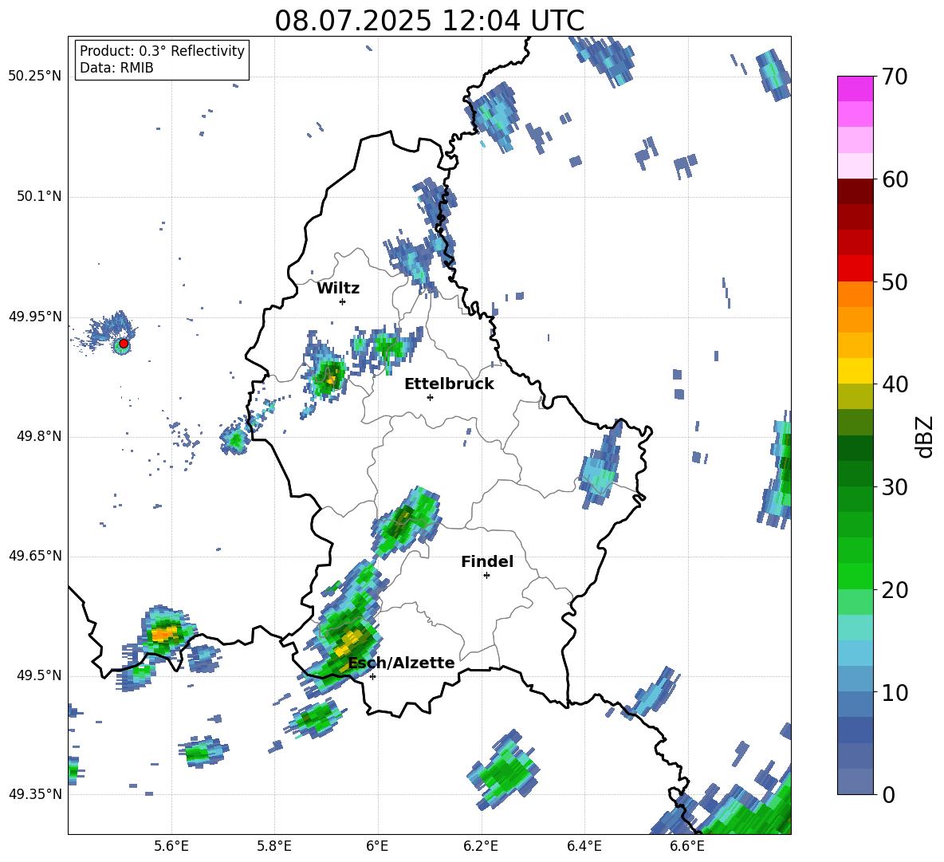Select the Esch/Alzette city label
This screenshot has height=862, width=944.
(401, 663)
